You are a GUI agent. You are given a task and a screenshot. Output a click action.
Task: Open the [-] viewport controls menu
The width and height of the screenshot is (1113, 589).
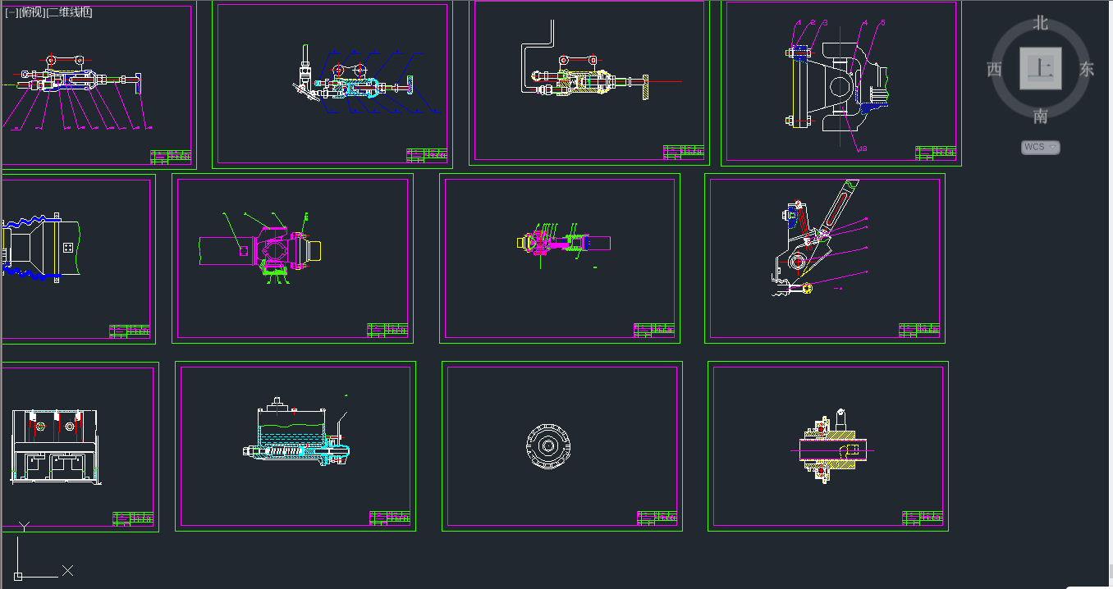(x=11, y=12)
